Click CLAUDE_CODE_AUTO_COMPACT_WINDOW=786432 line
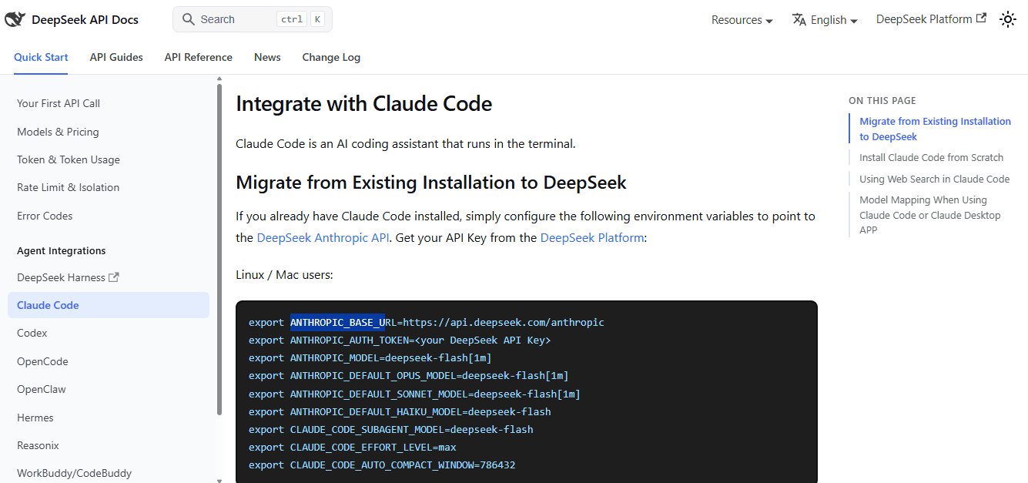The image size is (1028, 483). (382, 465)
